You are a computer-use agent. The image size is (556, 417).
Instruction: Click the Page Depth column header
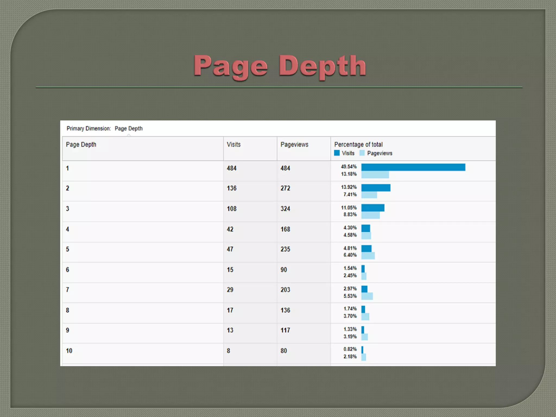(x=81, y=144)
